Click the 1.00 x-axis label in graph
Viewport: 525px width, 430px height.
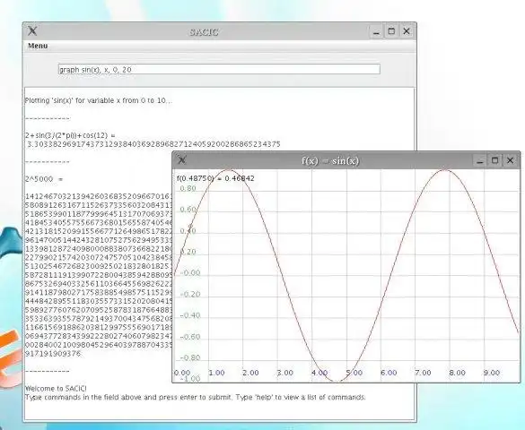pyautogui.click(x=216, y=373)
